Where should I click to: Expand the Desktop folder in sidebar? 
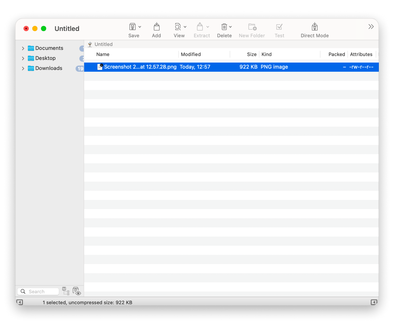[23, 58]
